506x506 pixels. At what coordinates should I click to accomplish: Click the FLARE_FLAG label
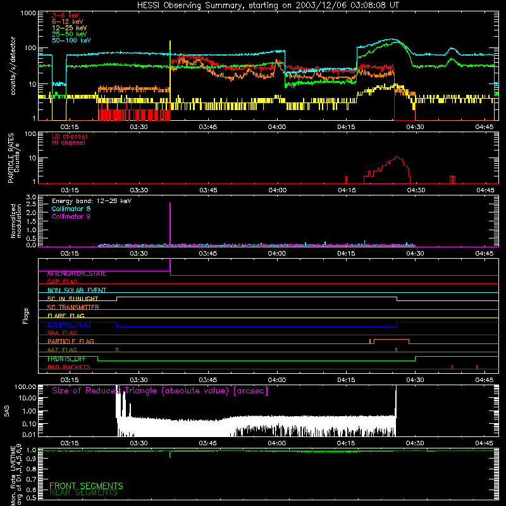click(x=66, y=316)
